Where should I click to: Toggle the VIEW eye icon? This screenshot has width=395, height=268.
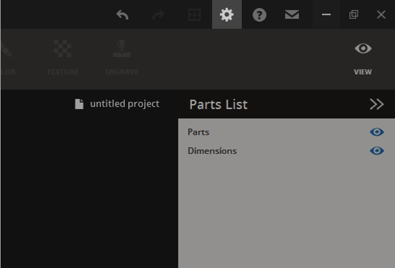[363, 48]
